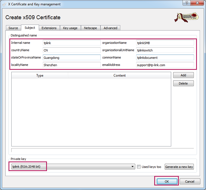Screen dimensions: 206x190
Task: Open the Extensions tab
Action: coord(49,28)
